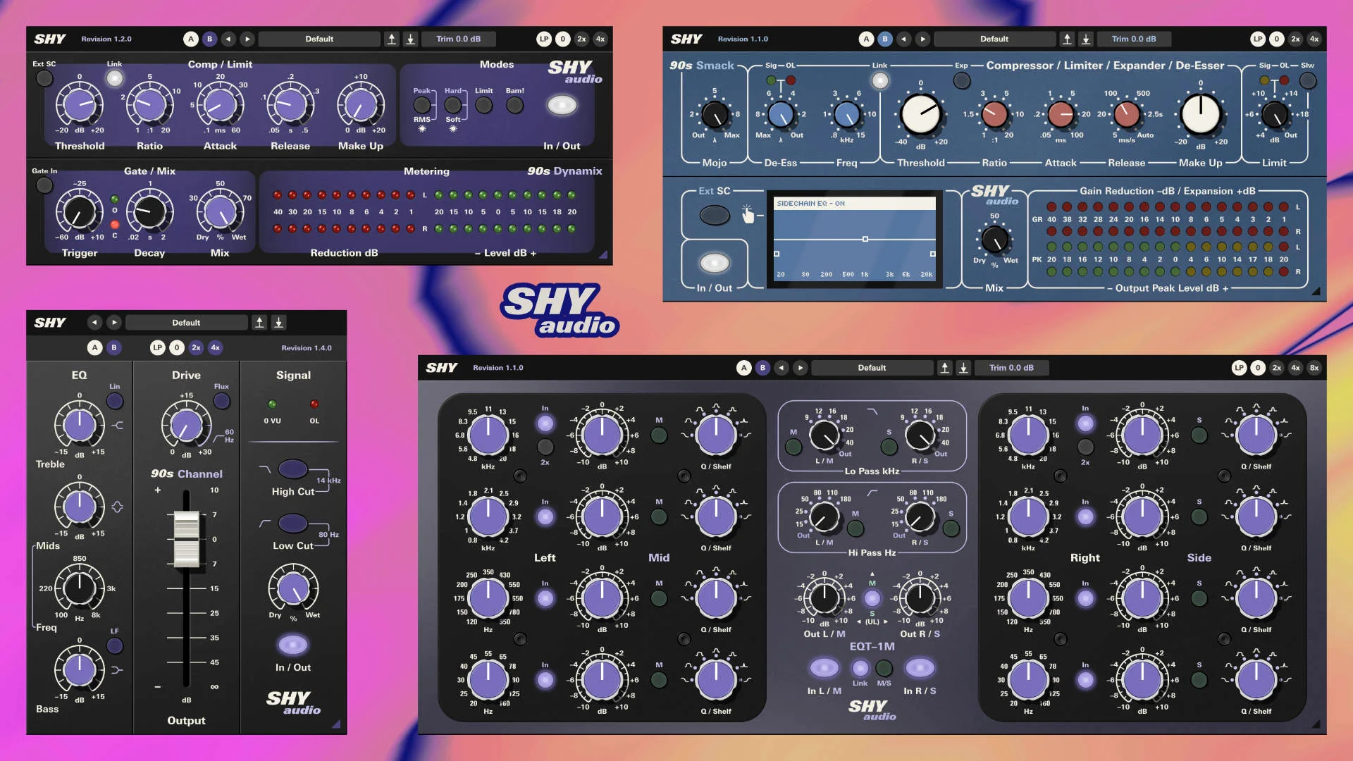Go to next preset in 90s Dynamix
The width and height of the screenshot is (1353, 761).
point(247,39)
